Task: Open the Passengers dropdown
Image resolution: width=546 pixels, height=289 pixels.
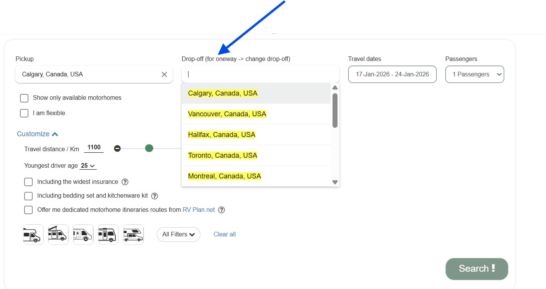Action: coord(475,74)
